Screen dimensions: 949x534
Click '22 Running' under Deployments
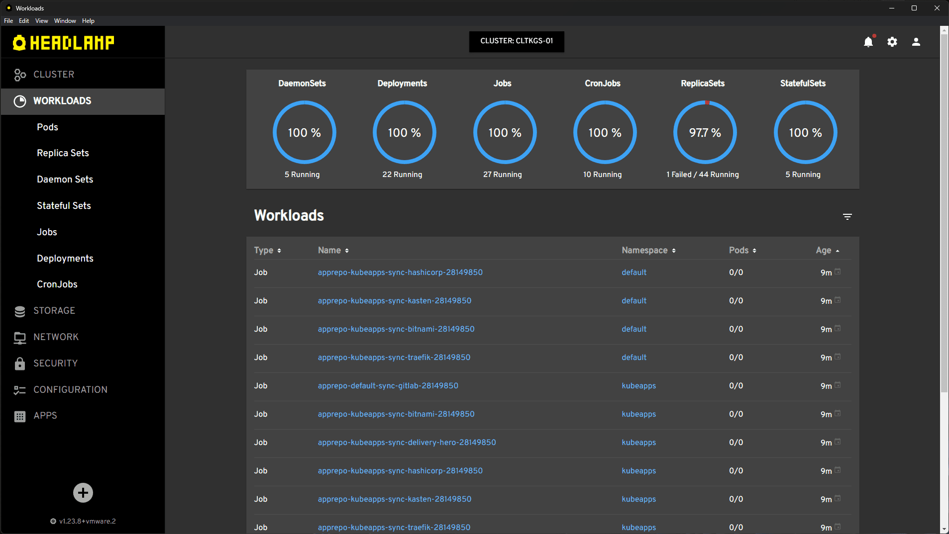[402, 175]
